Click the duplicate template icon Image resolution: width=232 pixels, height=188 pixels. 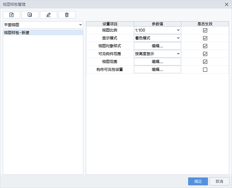(x=30, y=15)
